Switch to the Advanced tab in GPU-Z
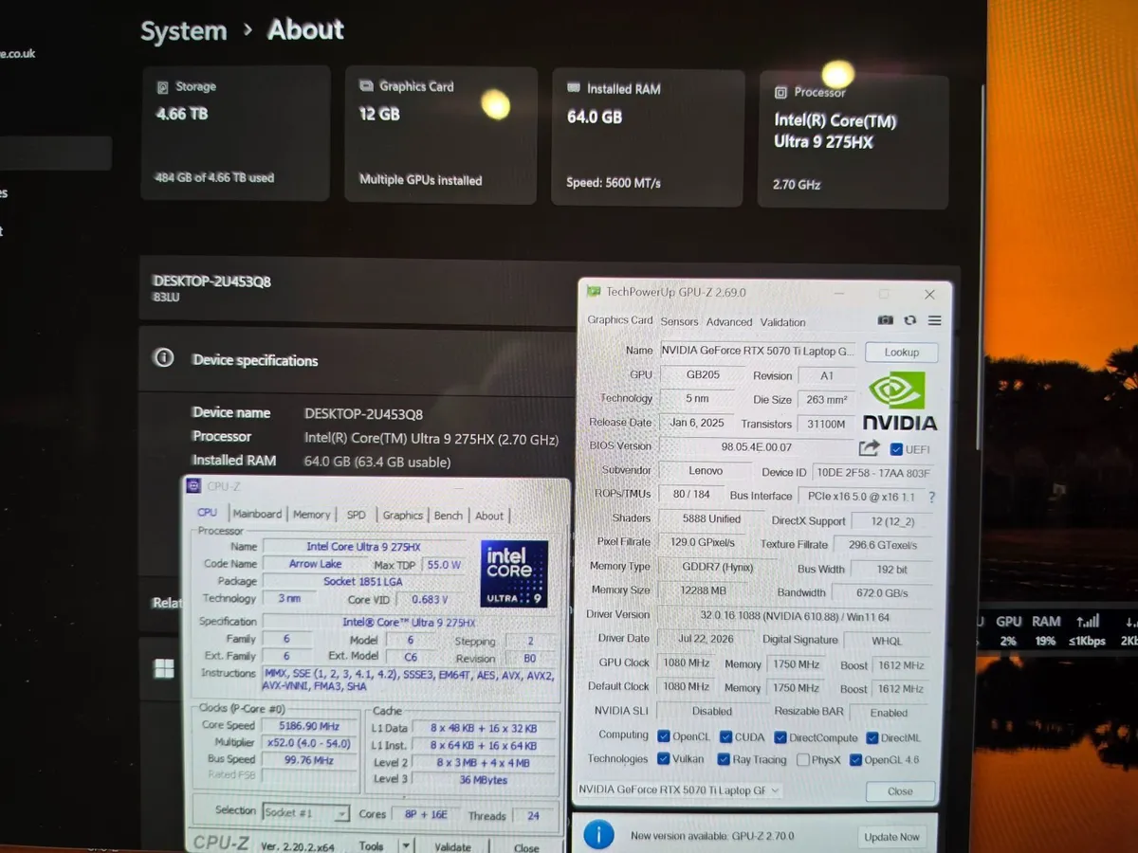 (x=729, y=321)
